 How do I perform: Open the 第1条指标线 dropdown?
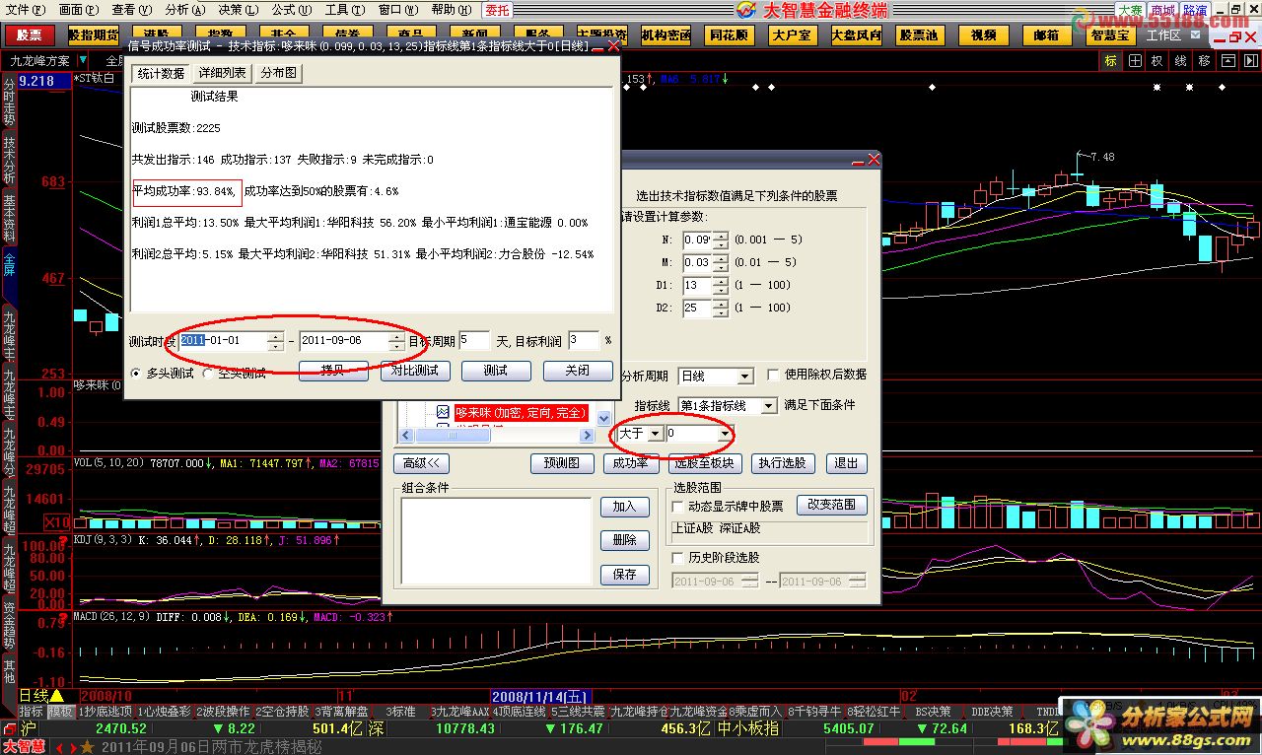(x=769, y=406)
